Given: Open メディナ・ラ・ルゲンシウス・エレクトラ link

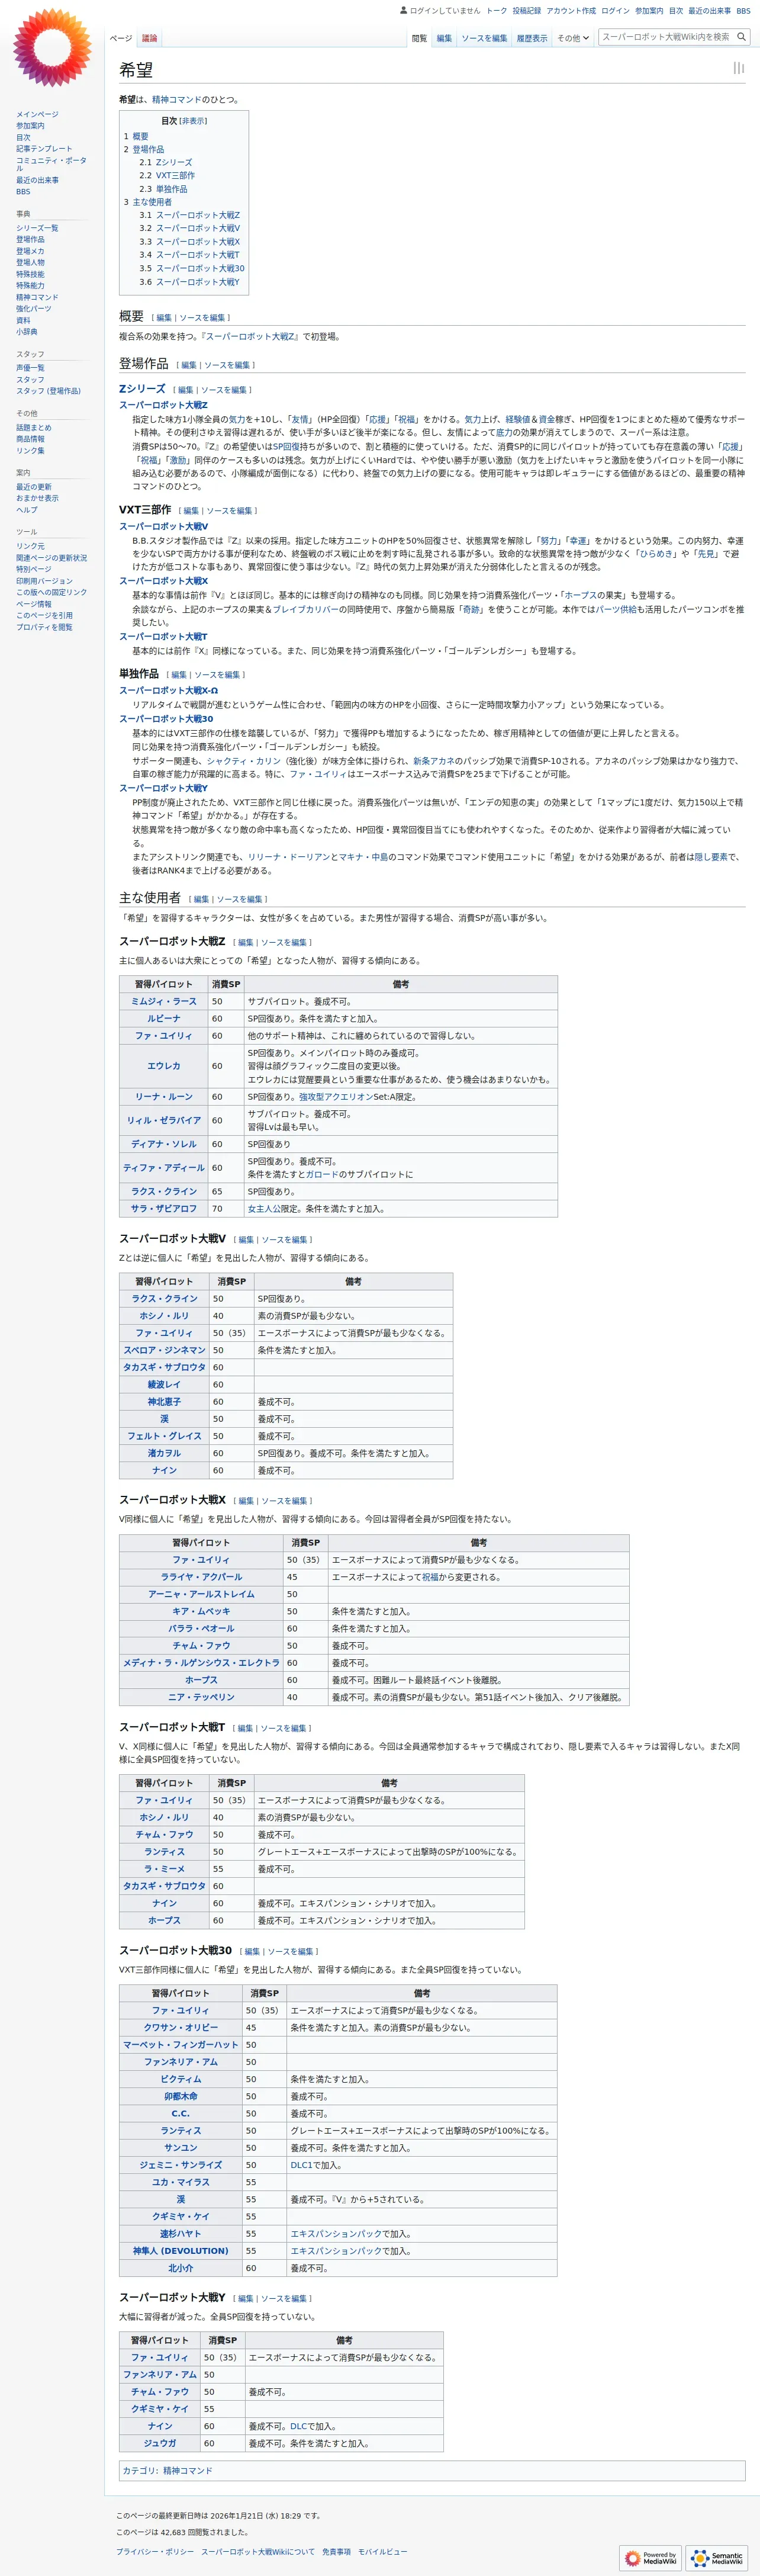Looking at the screenshot, I should 201,1663.
